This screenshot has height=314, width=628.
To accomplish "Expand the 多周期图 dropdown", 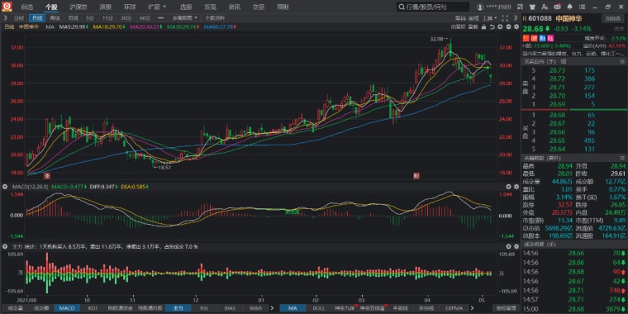I will click(x=185, y=18).
